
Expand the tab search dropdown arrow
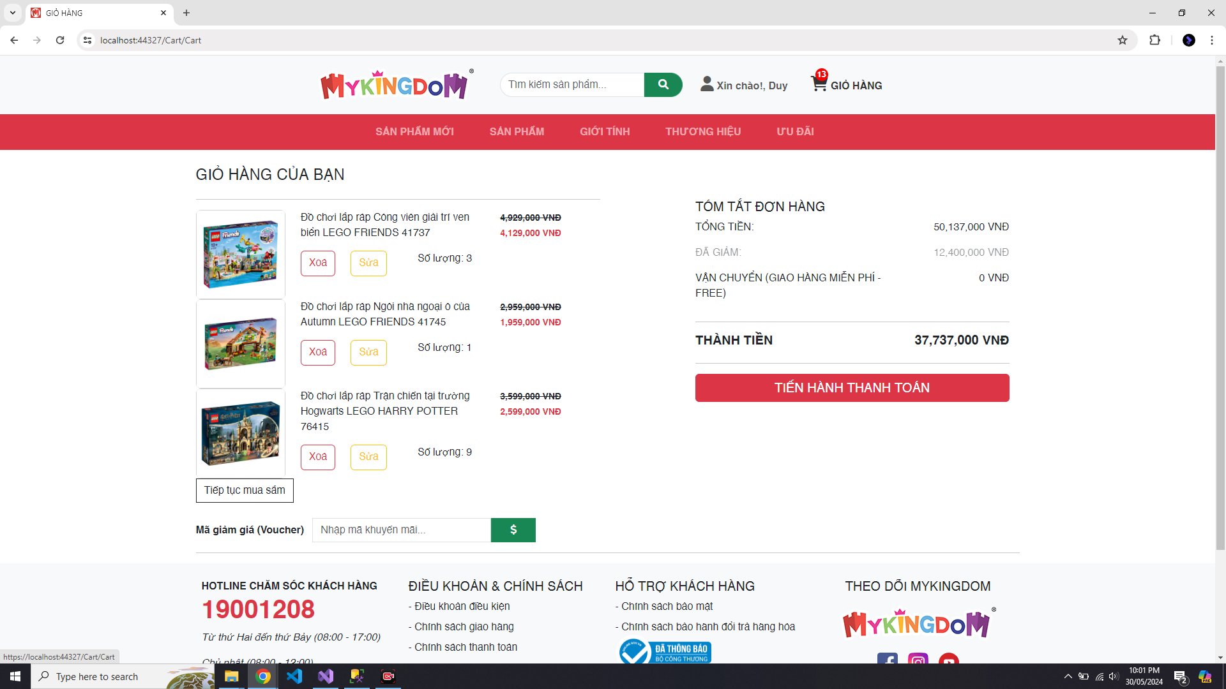(x=13, y=13)
